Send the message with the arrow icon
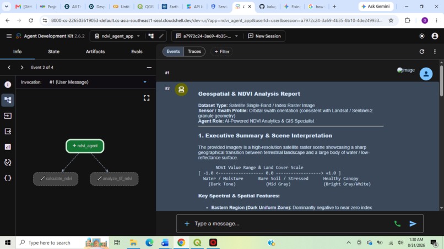The width and height of the screenshot is (444, 249). point(413,224)
